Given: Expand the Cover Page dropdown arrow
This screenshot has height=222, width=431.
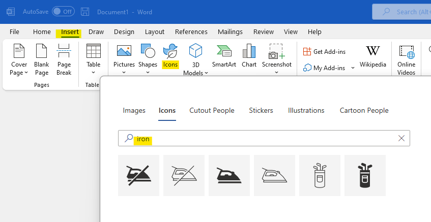Looking at the screenshot, I should [26, 73].
